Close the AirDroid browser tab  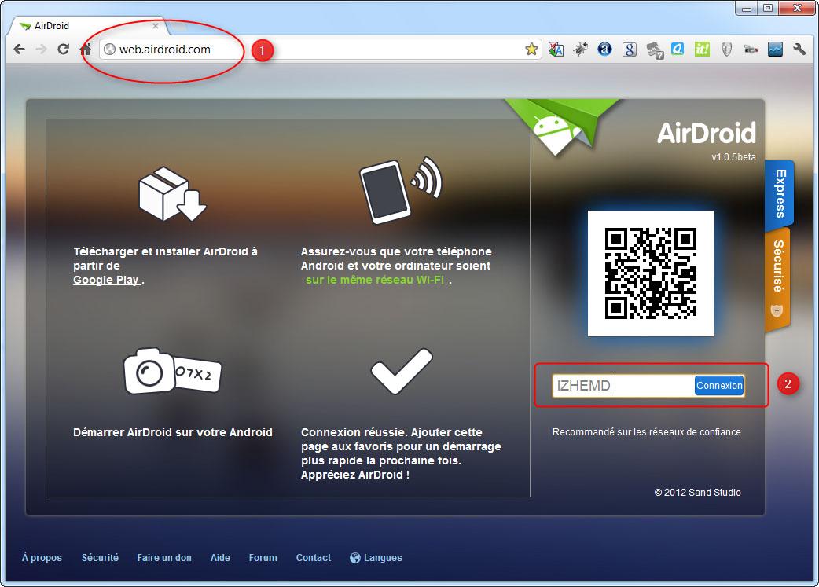(156, 26)
